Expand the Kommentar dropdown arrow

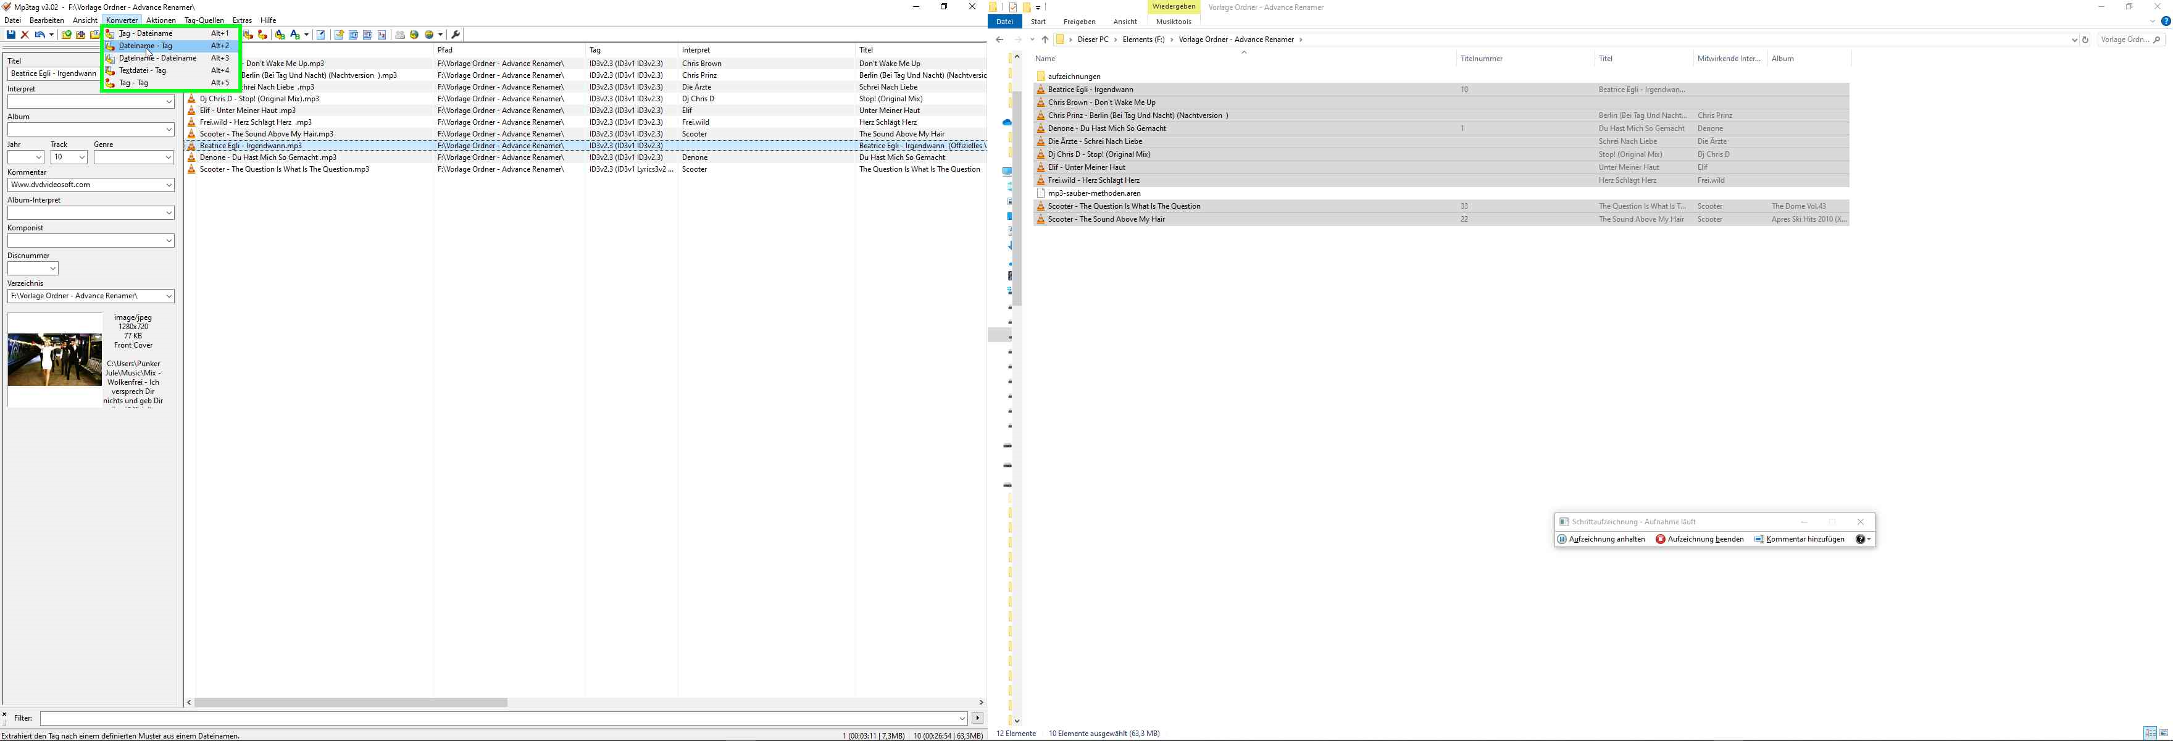point(169,185)
